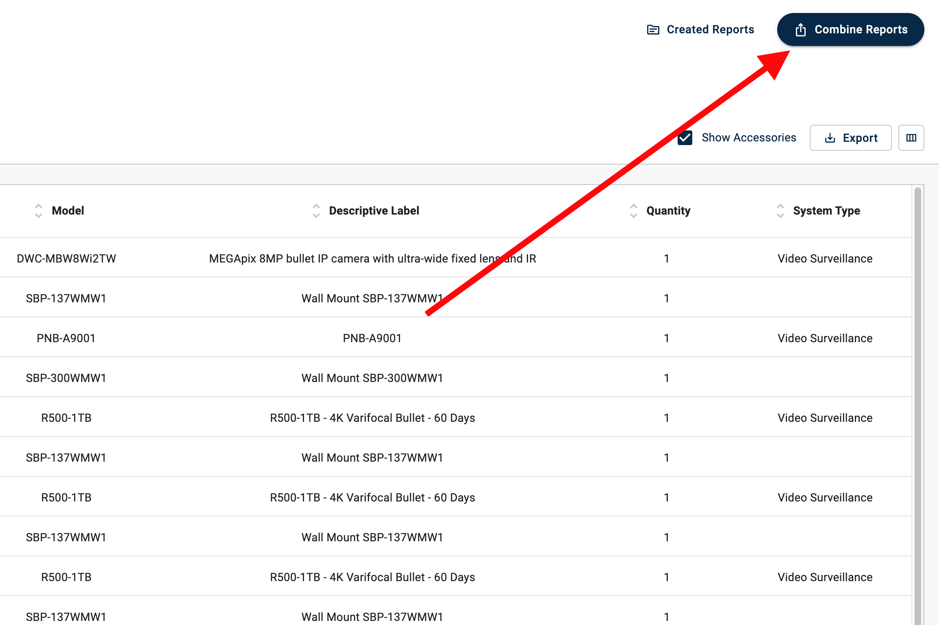Click the Created Reports folder icon
Viewport: 939px width, 625px height.
653,30
